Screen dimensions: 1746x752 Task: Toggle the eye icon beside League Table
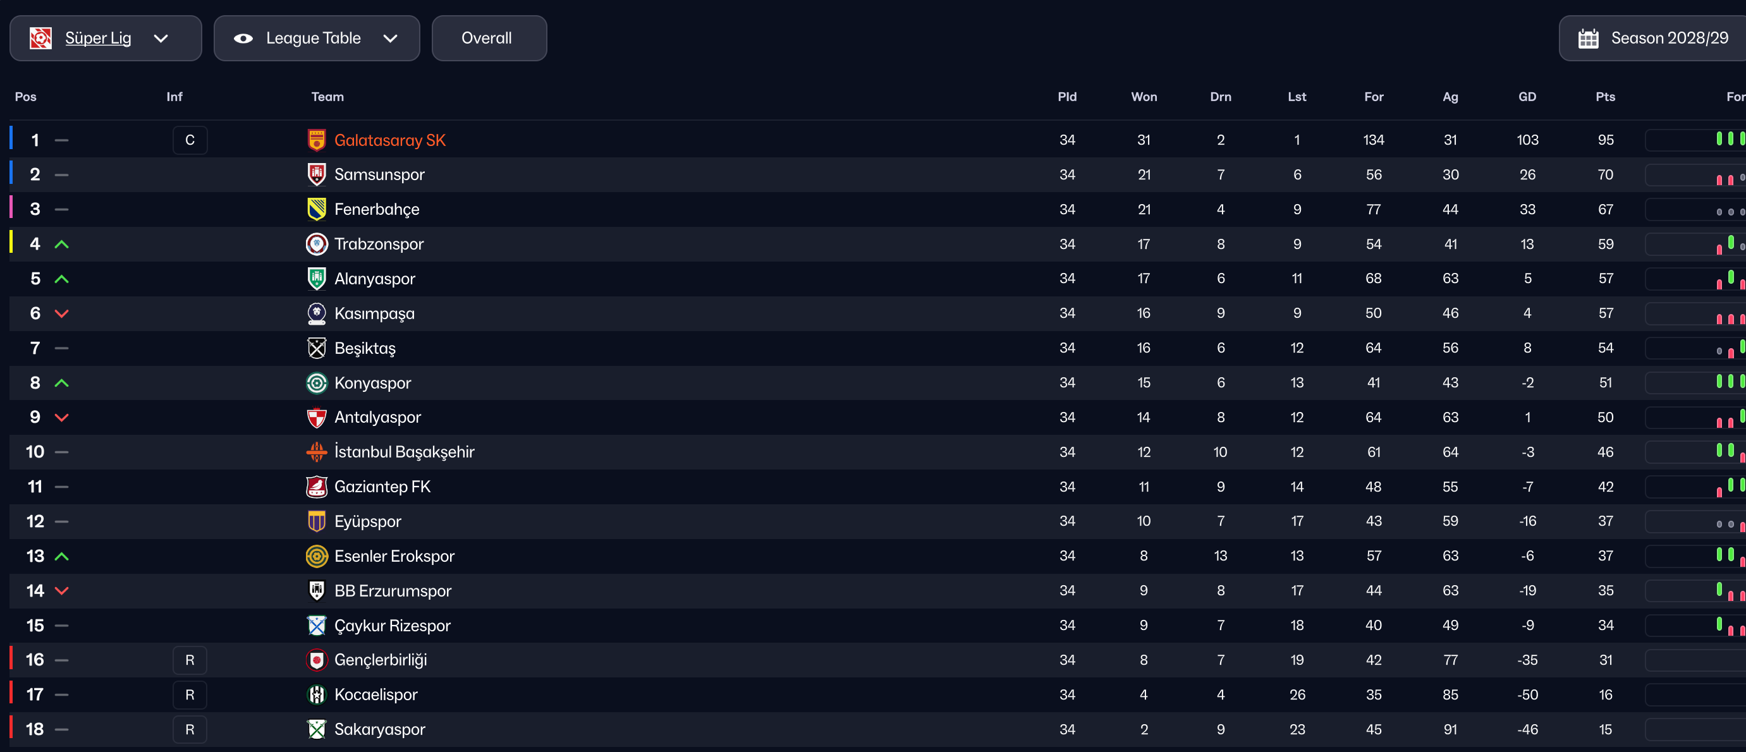click(x=243, y=39)
